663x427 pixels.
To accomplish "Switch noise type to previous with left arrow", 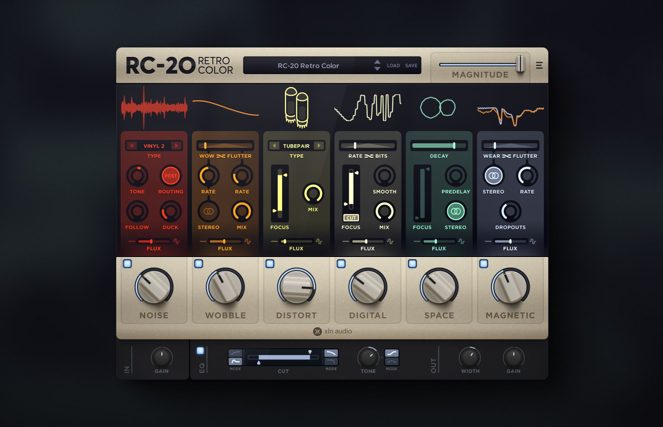I will (132, 145).
